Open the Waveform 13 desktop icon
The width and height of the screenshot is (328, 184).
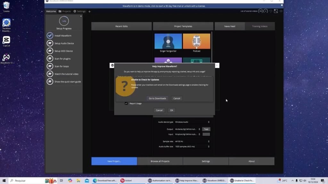[x=6, y=59]
